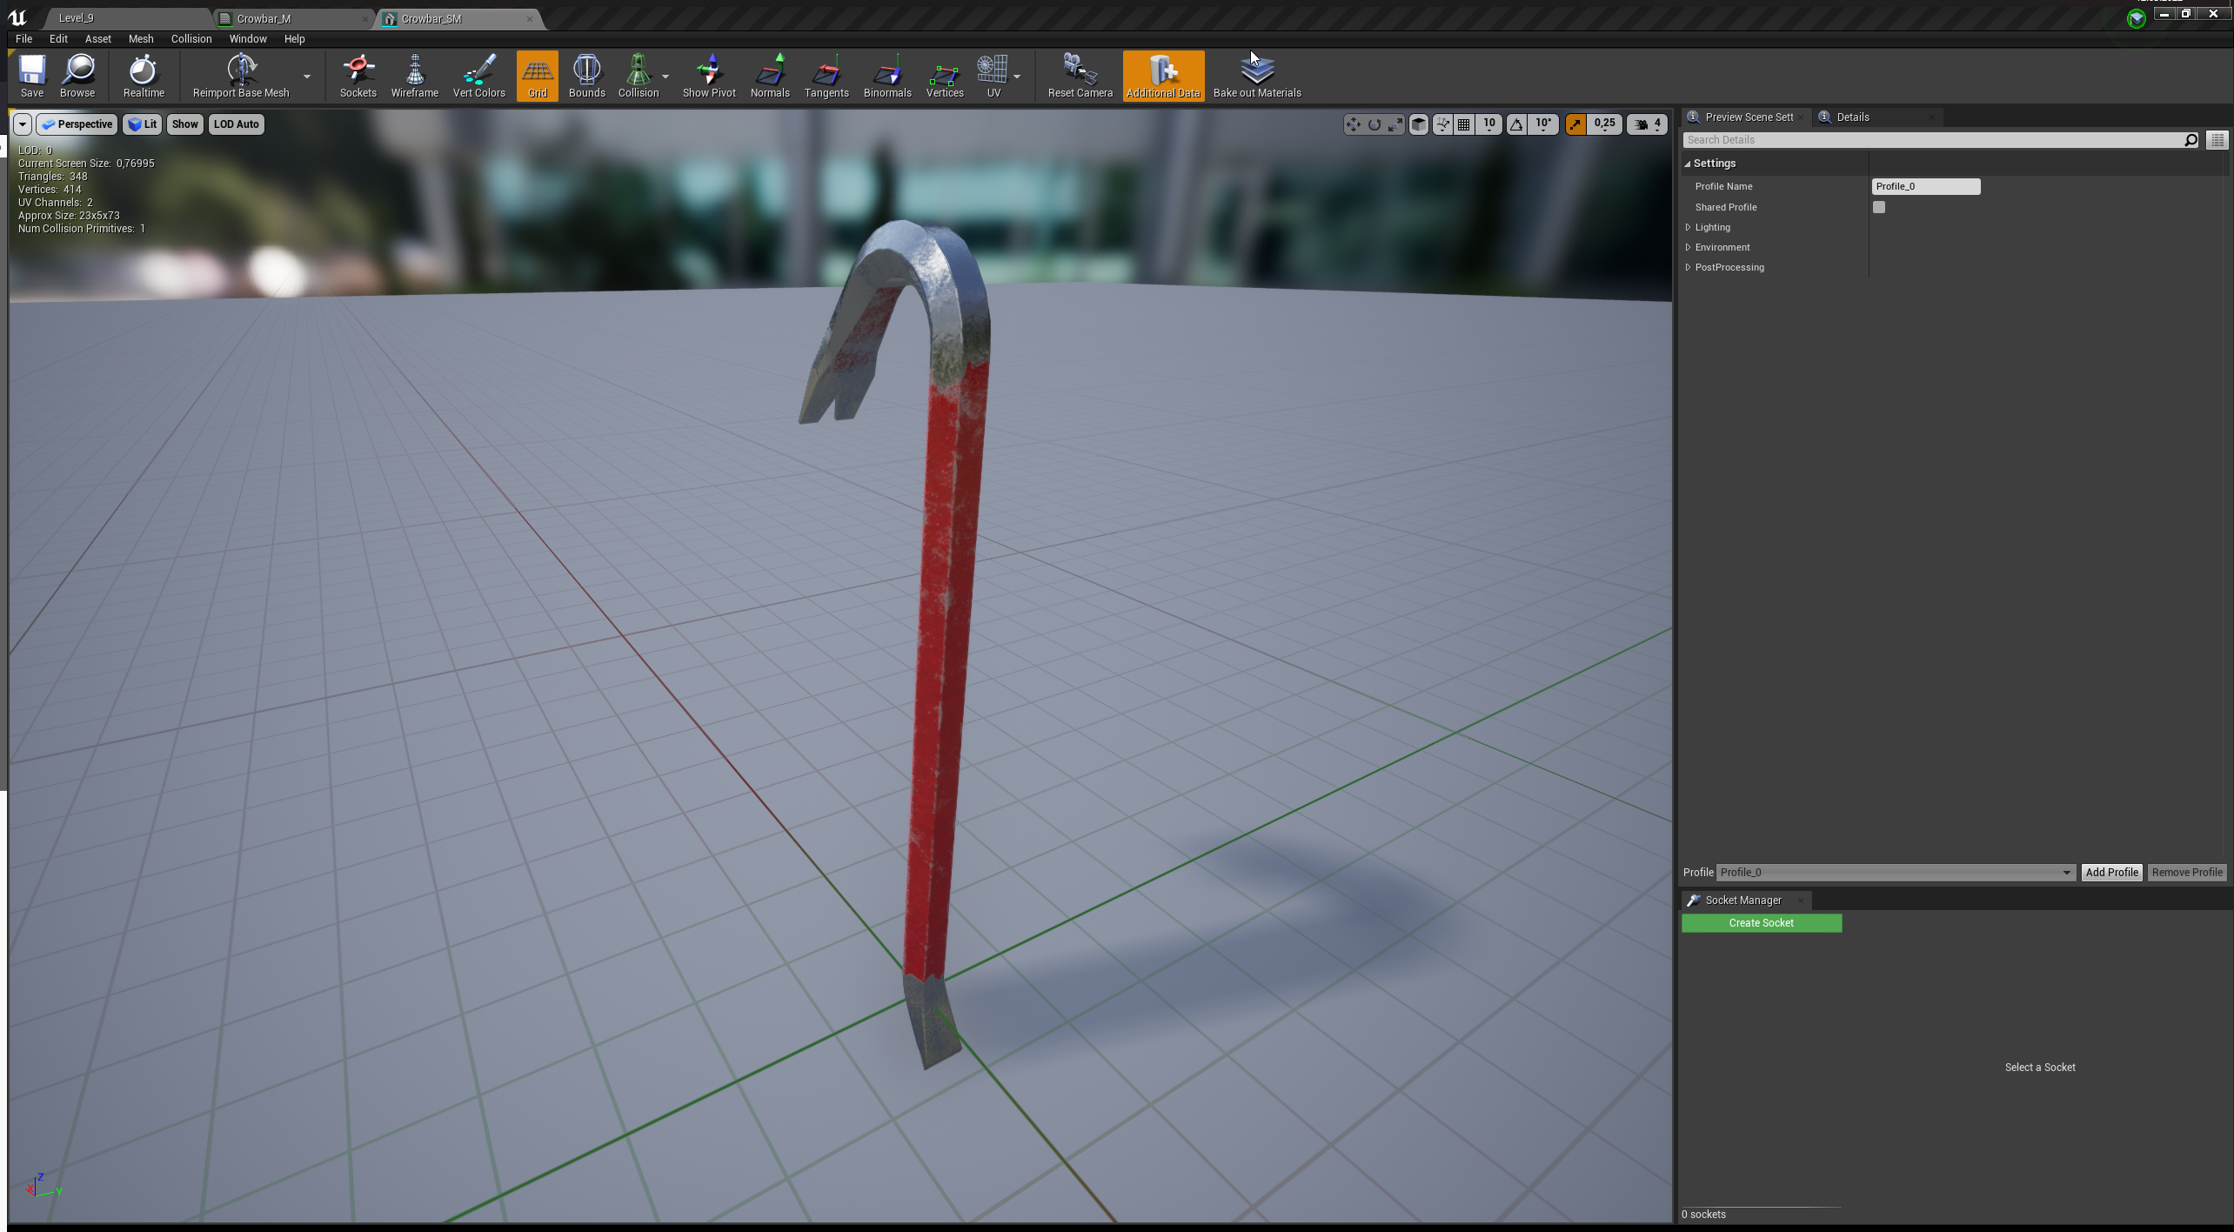This screenshot has height=1232, width=2234.
Task: Disable Additional Data toggle
Action: pos(1163,76)
